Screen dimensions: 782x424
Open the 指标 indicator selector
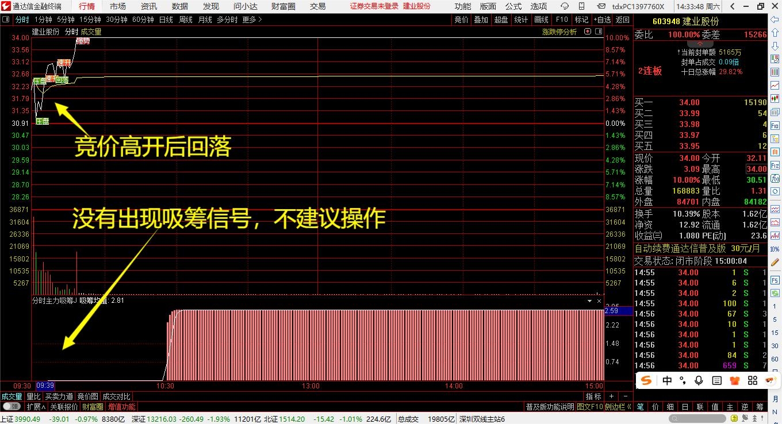(x=593, y=396)
